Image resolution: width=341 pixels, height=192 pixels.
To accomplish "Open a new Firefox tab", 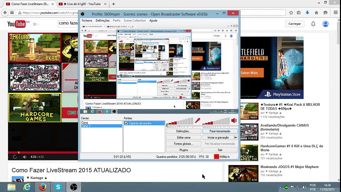I will (114, 4).
